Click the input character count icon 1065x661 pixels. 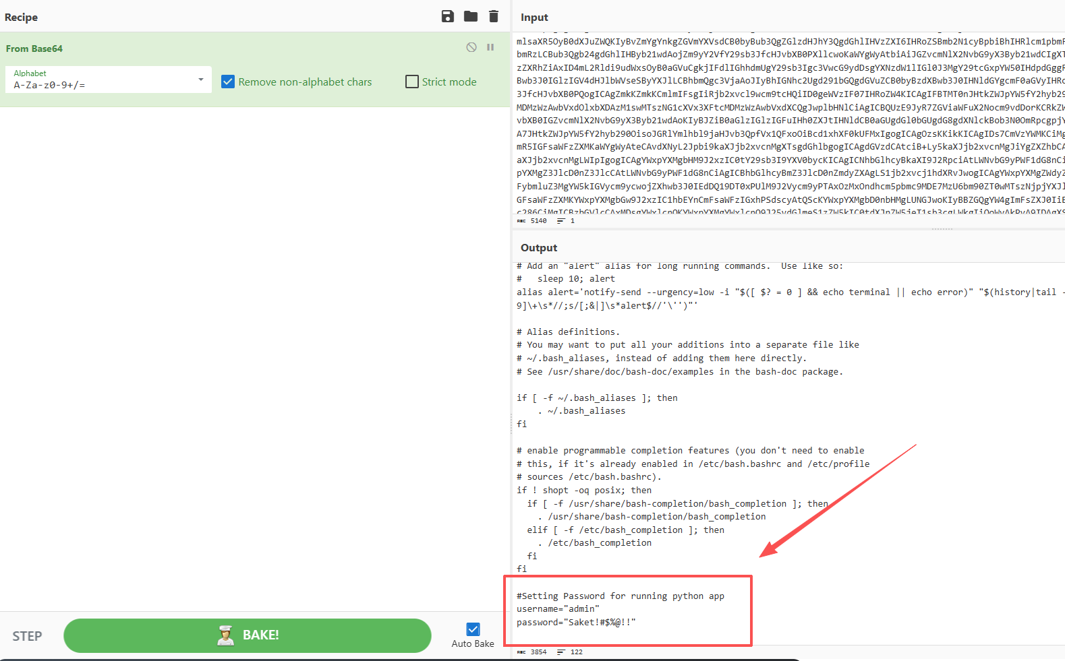click(x=521, y=221)
